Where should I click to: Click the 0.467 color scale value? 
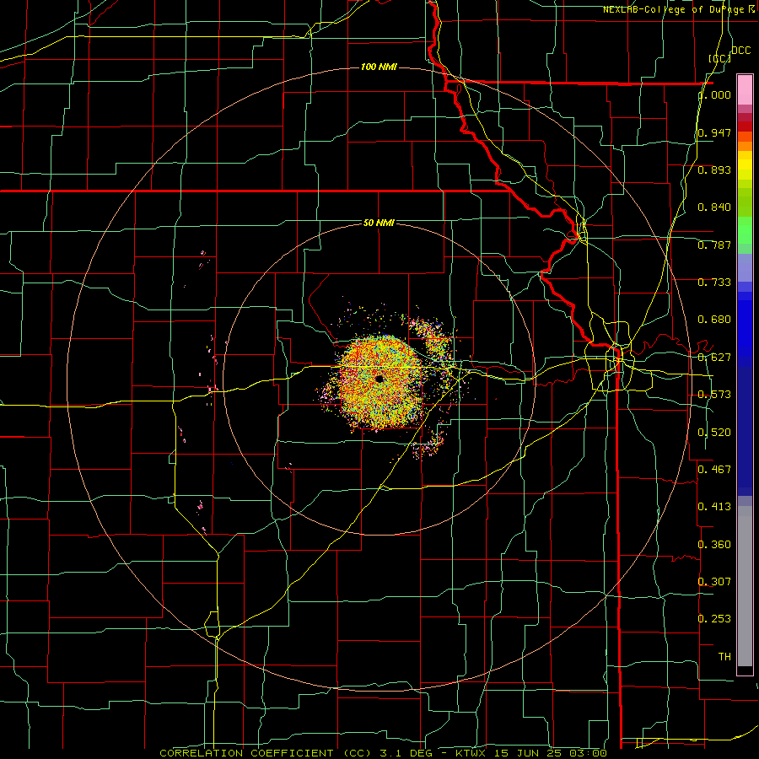coord(714,470)
